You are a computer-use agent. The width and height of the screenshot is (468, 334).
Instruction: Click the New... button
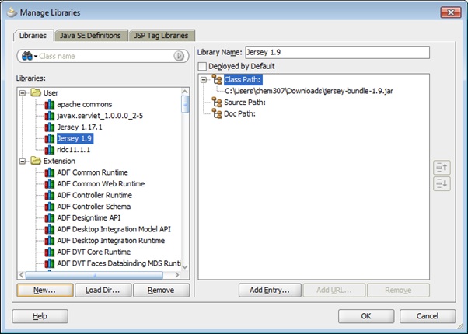point(45,291)
